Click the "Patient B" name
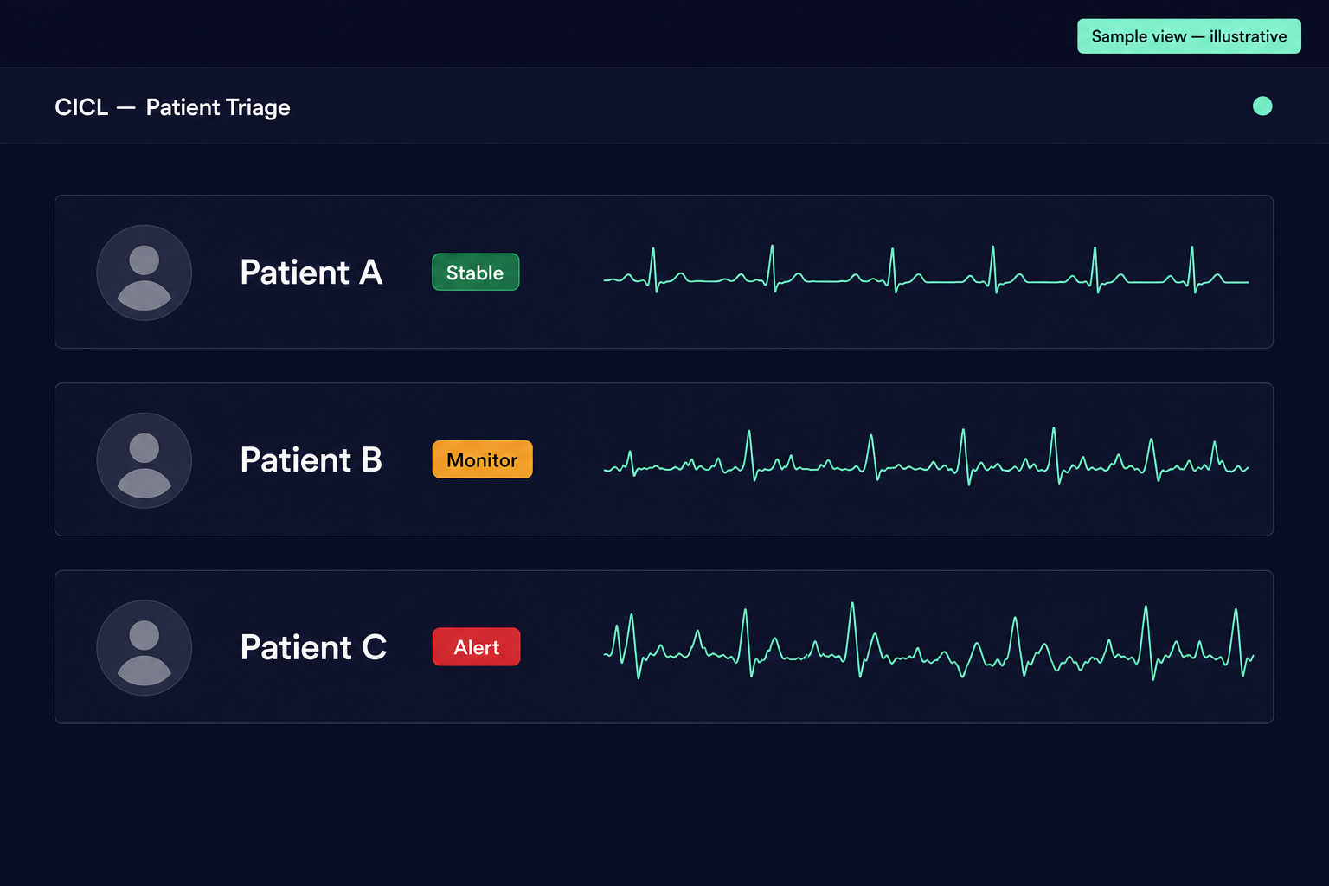The image size is (1329, 886). point(311,460)
